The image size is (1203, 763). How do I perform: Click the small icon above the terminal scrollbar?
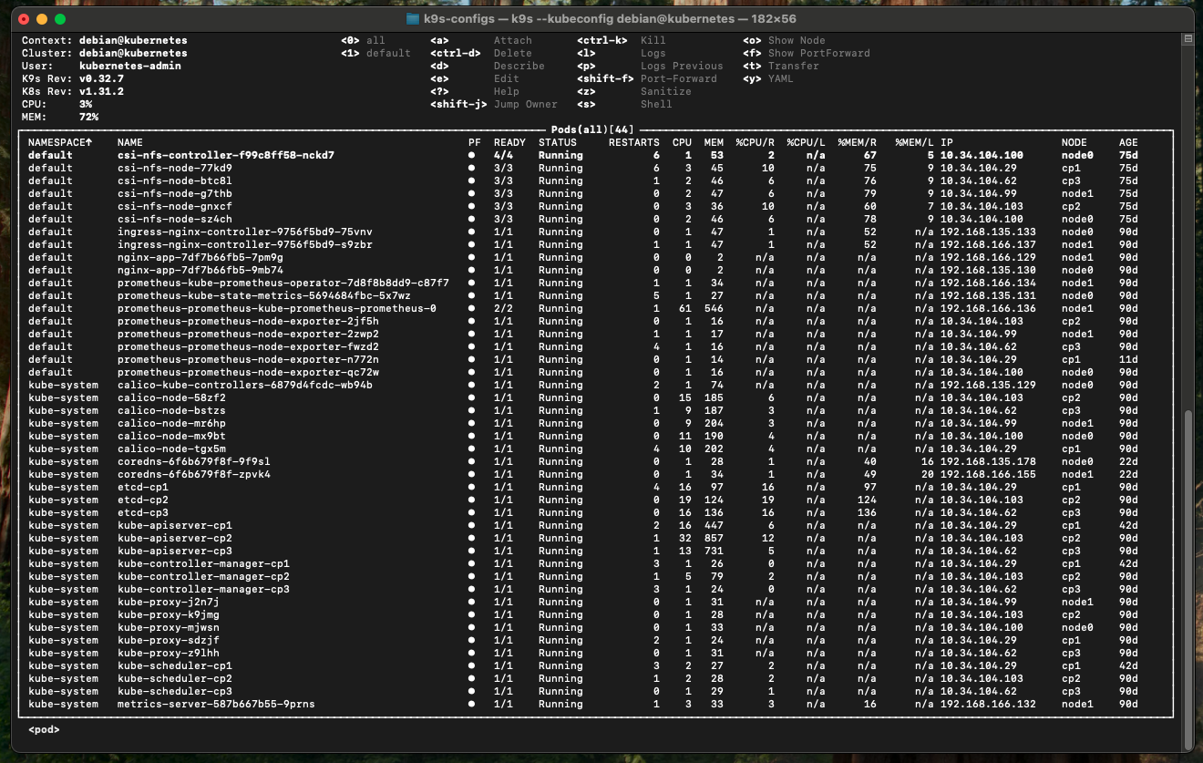1187,39
